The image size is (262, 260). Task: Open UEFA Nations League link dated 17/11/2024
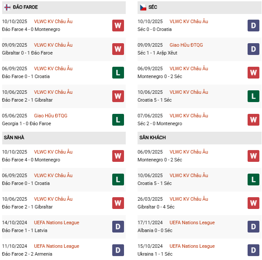coord(192,222)
